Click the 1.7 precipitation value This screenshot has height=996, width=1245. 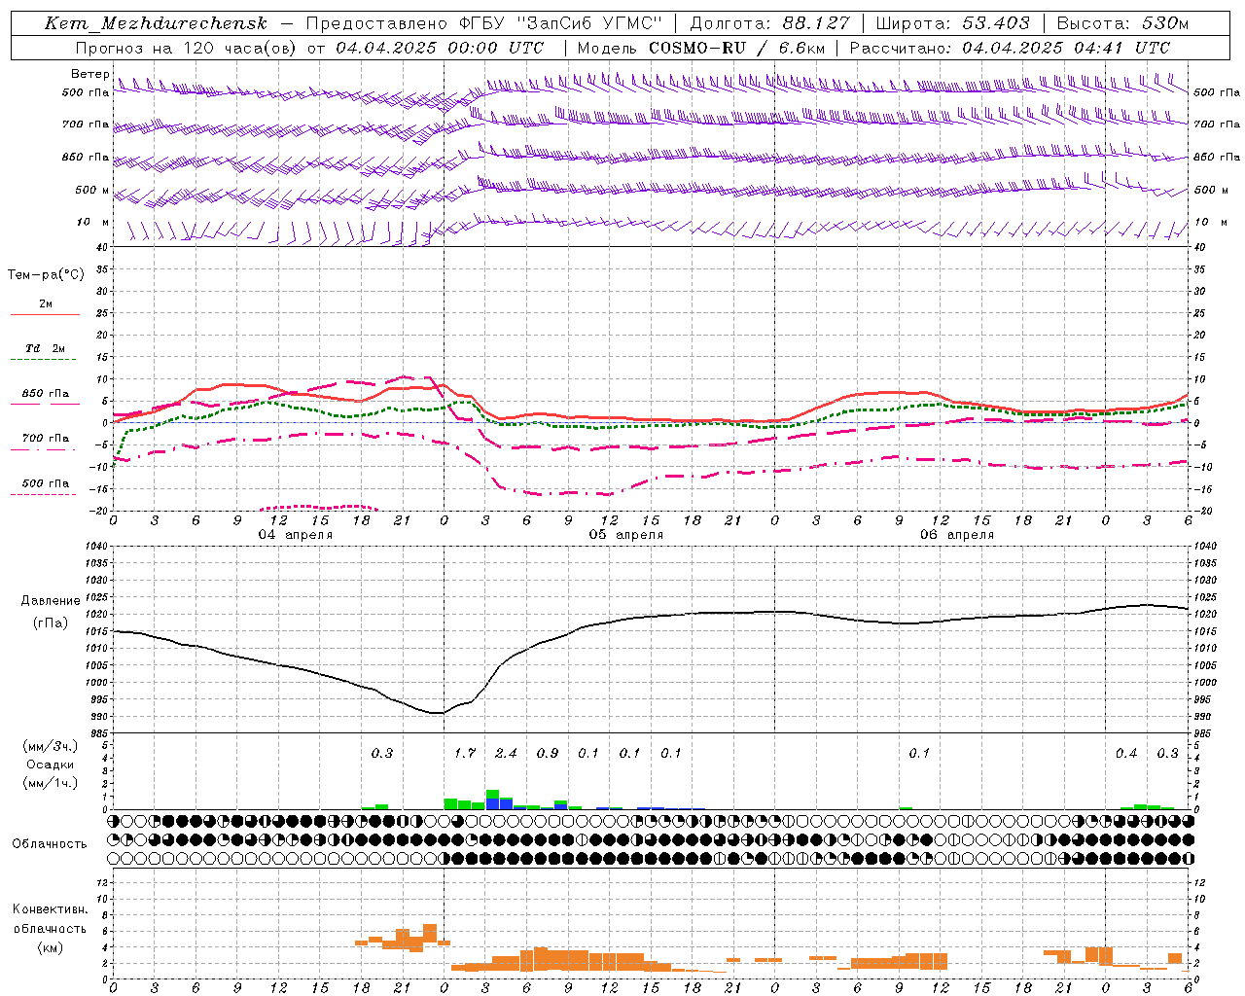(x=465, y=754)
